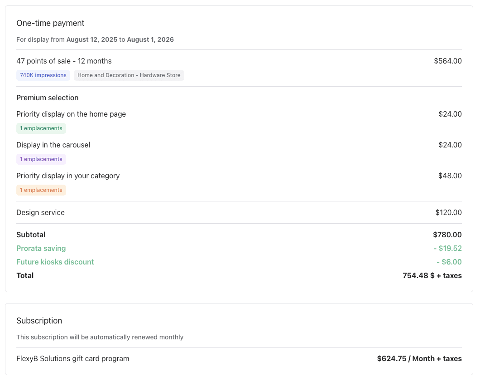Image resolution: width=480 pixels, height=382 pixels.
Task: Select the Home and Decoration - Hardware Store tag
Action: [x=129, y=75]
